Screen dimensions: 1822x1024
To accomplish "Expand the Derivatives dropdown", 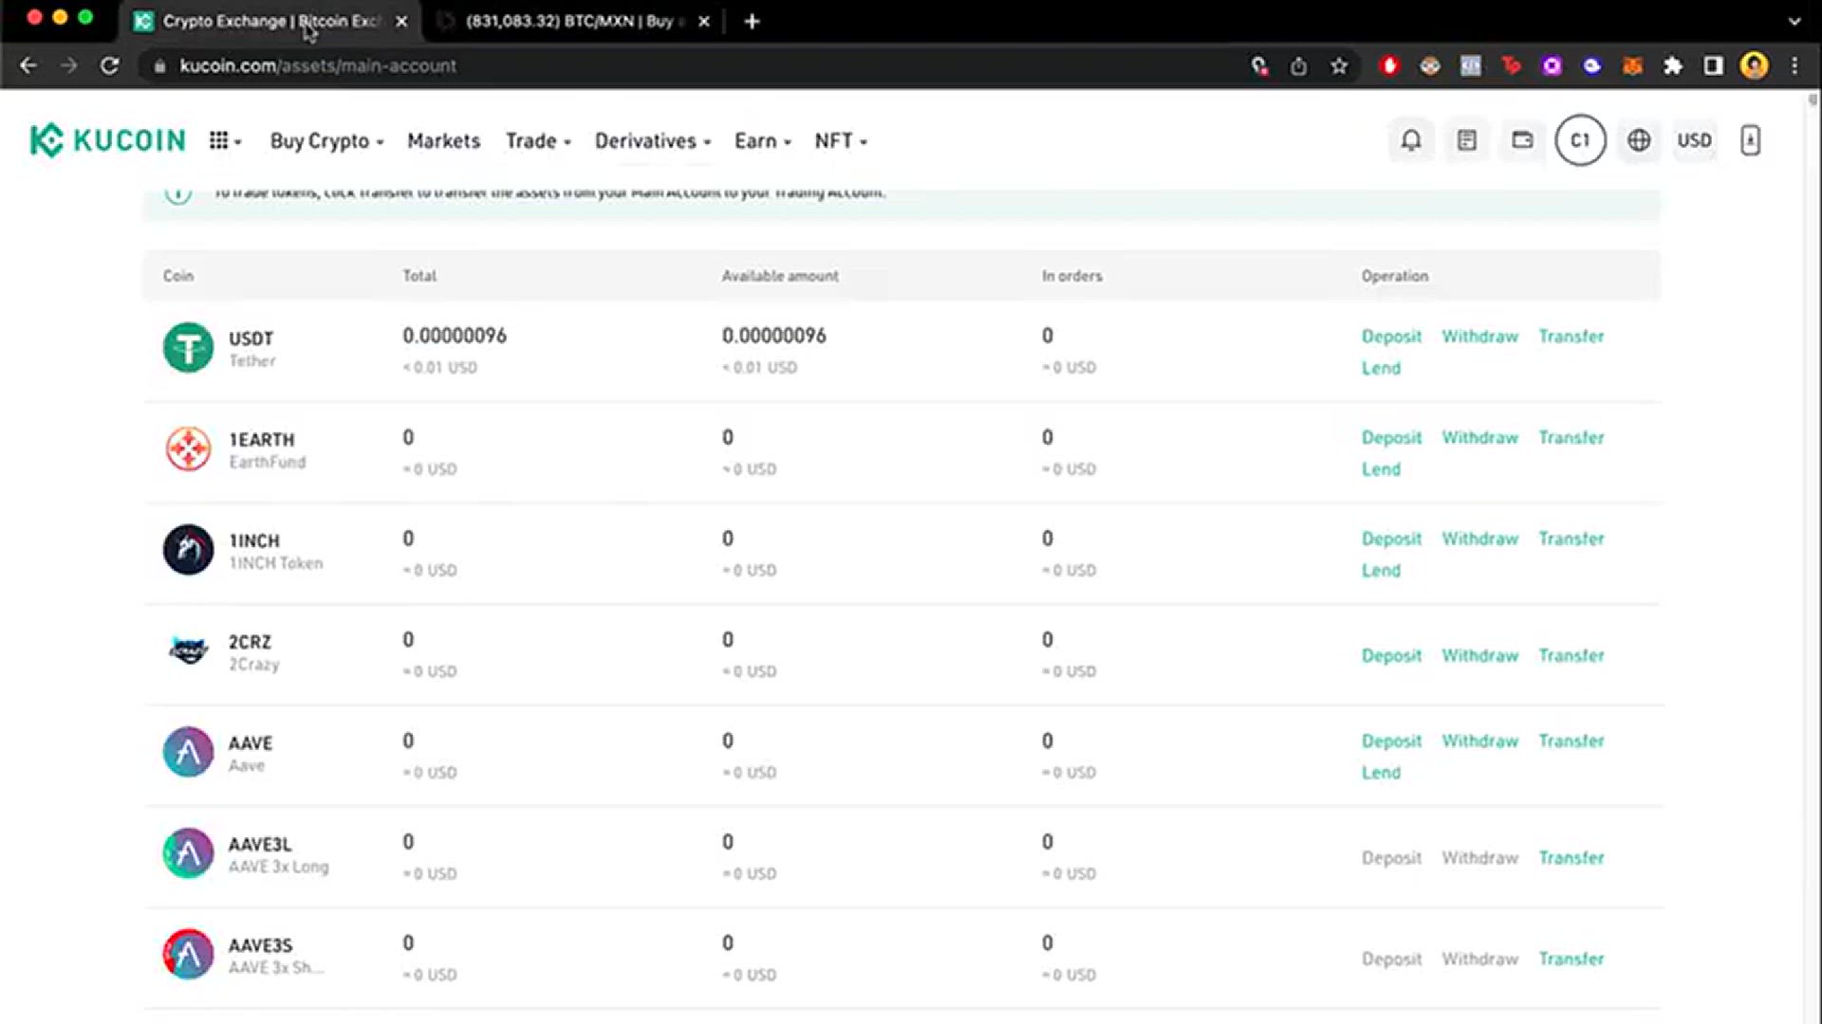I will tap(653, 140).
